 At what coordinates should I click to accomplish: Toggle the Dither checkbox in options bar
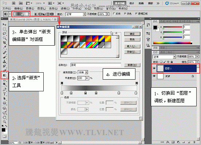(x=125, y=14)
